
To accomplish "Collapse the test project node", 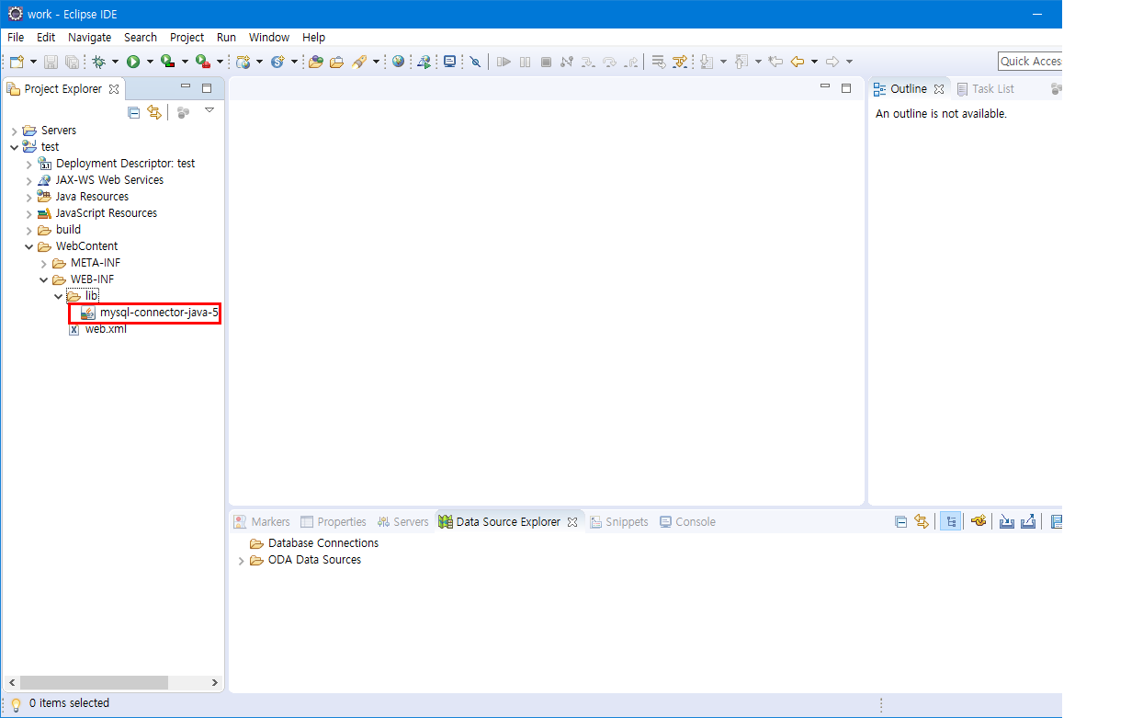I will pos(14,147).
